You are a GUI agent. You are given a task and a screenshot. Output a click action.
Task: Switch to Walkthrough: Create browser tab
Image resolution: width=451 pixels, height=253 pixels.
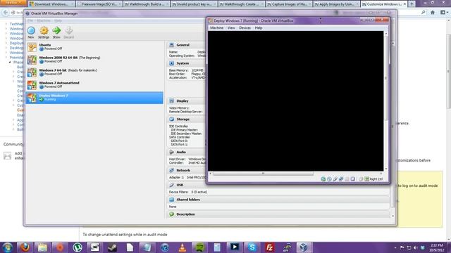pyautogui.click(x=241, y=4)
